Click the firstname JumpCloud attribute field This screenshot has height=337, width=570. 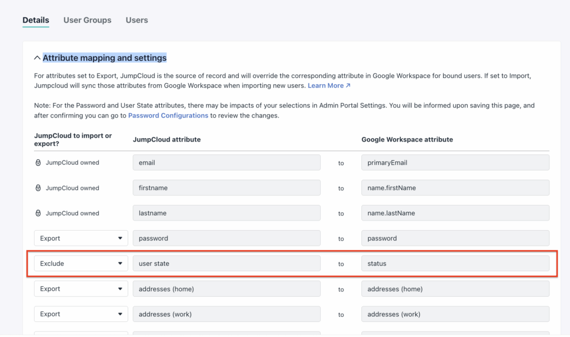pos(227,188)
